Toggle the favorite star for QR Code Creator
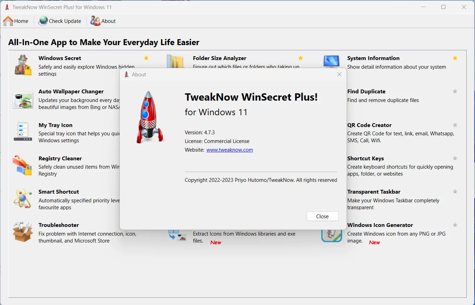This screenshot has height=305, width=475. coord(455,125)
